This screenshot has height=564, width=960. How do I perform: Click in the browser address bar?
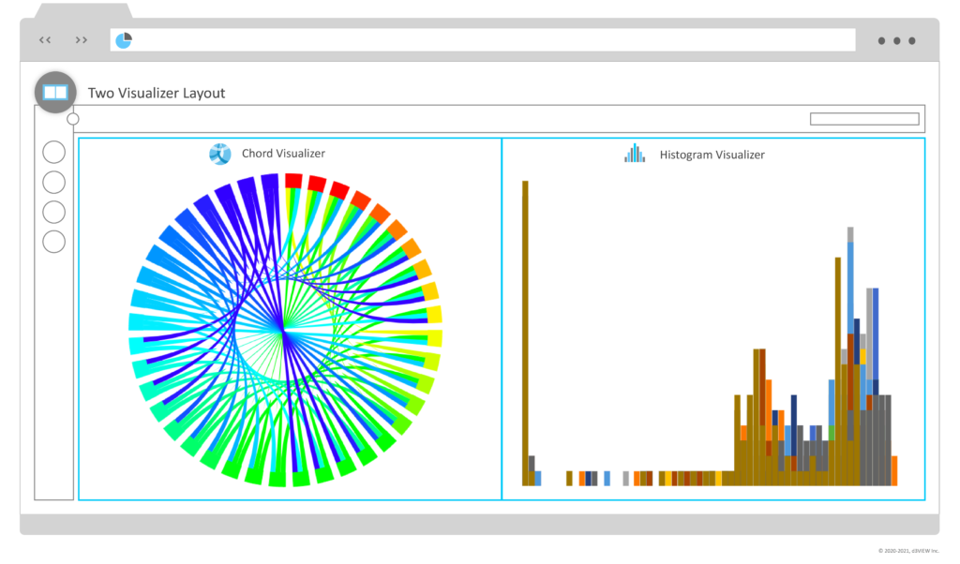[x=483, y=40]
